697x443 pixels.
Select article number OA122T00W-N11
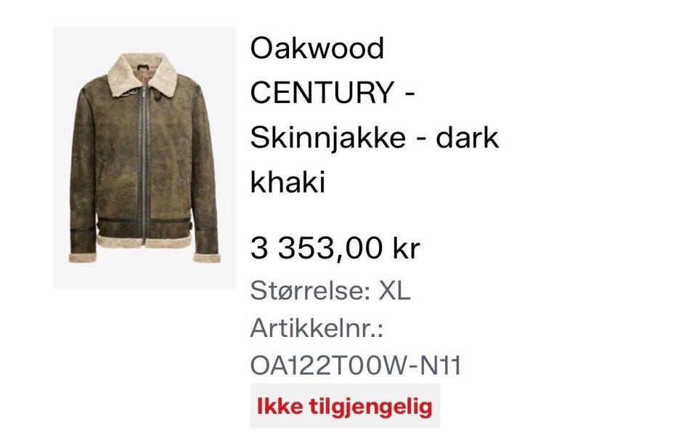(x=356, y=365)
